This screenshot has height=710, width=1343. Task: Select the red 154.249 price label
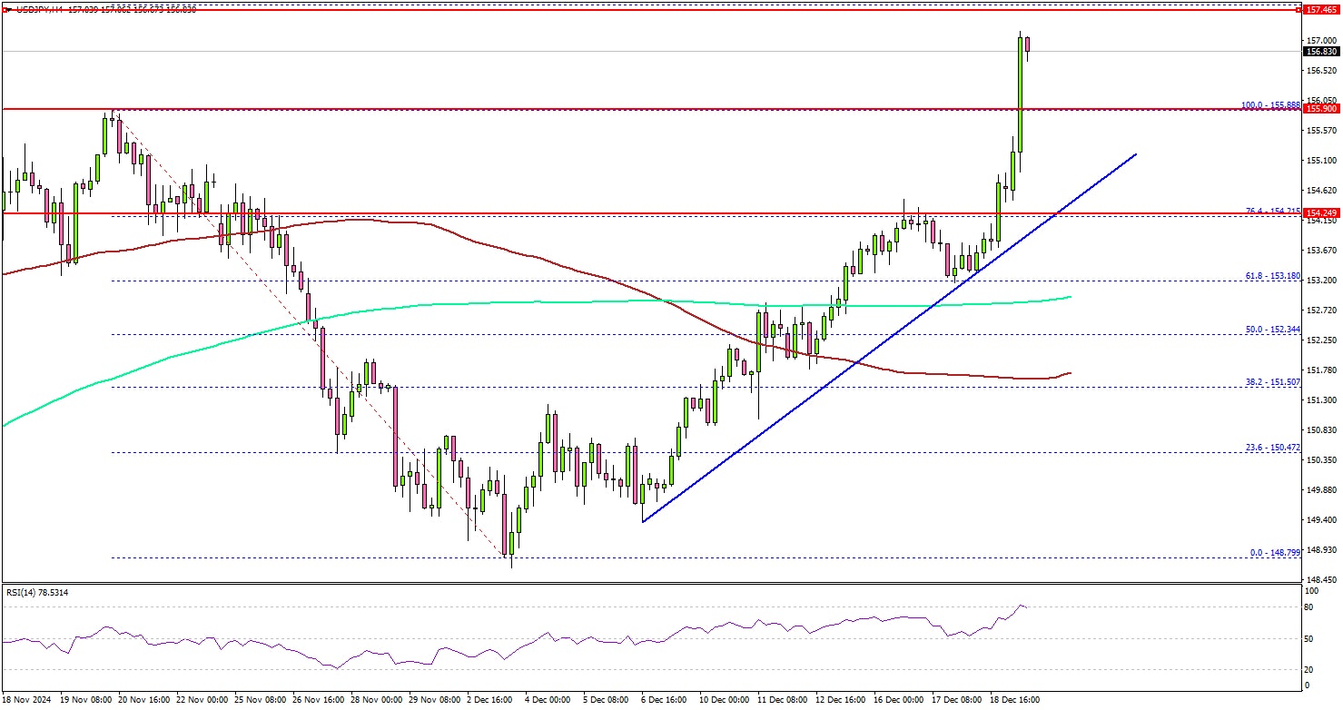pos(1322,213)
